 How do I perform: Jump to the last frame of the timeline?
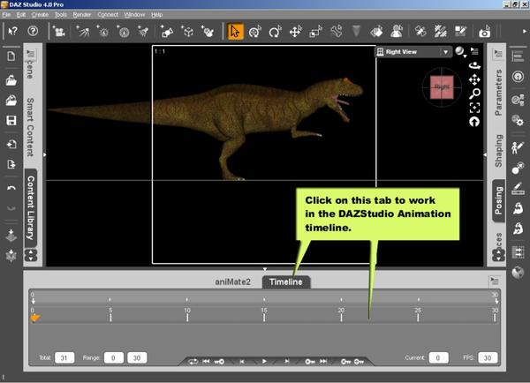coord(323,362)
